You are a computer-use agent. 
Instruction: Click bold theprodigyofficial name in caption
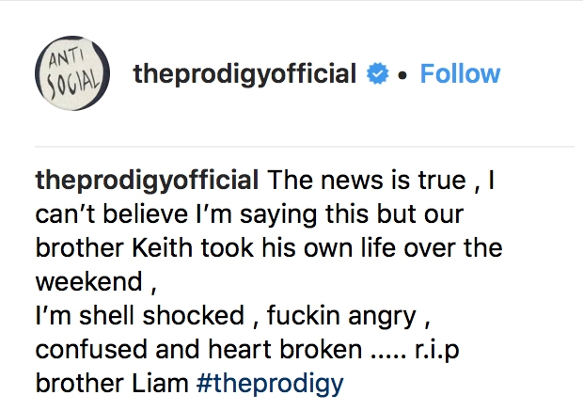click(x=147, y=182)
